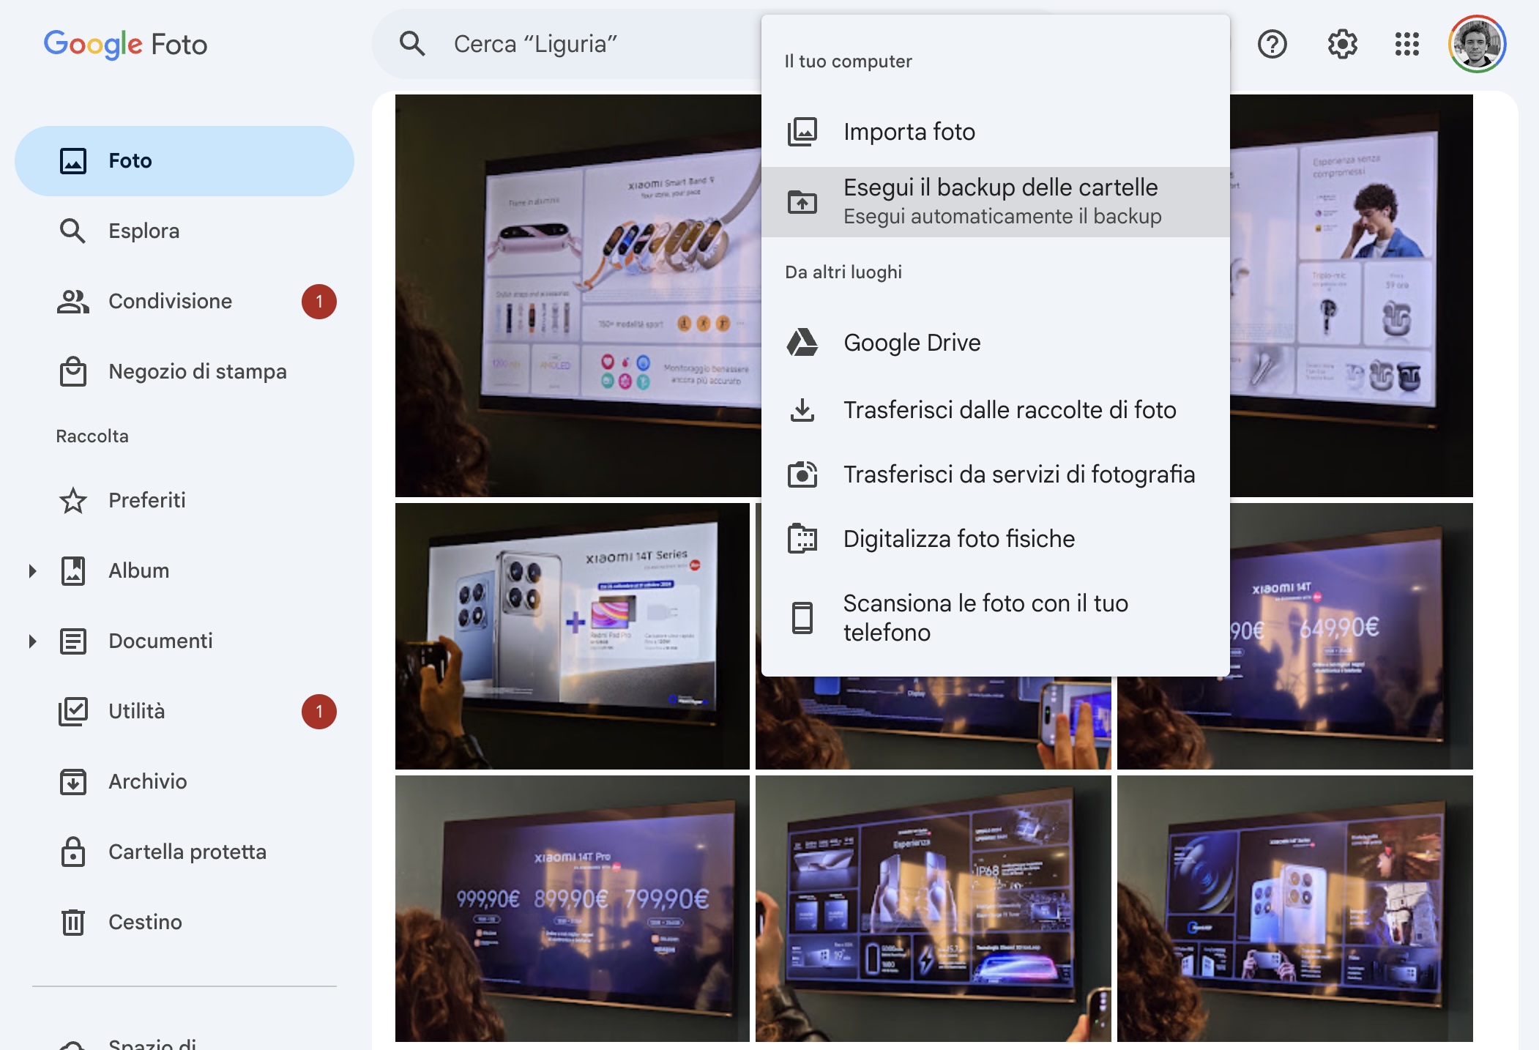This screenshot has height=1050, width=1539.
Task: Open the earbuds presentation photo
Action: (1352, 296)
